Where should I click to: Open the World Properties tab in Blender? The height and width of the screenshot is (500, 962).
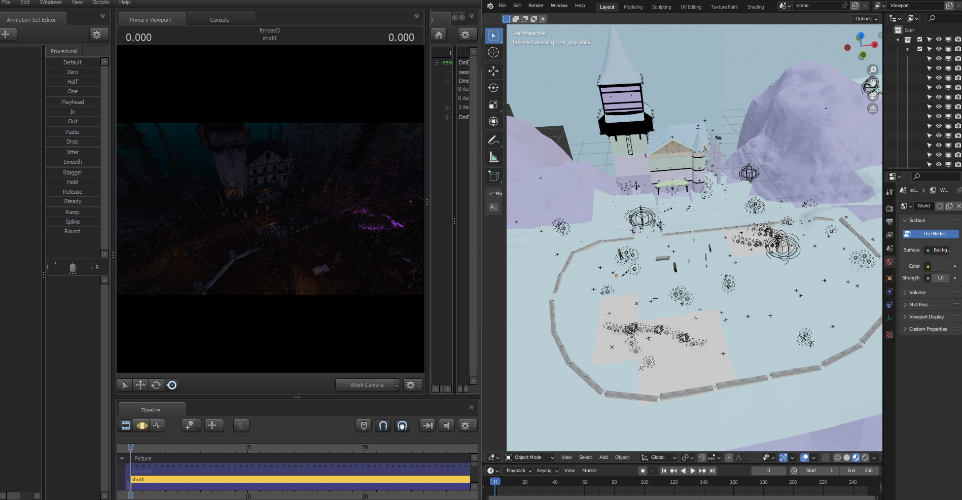click(889, 261)
